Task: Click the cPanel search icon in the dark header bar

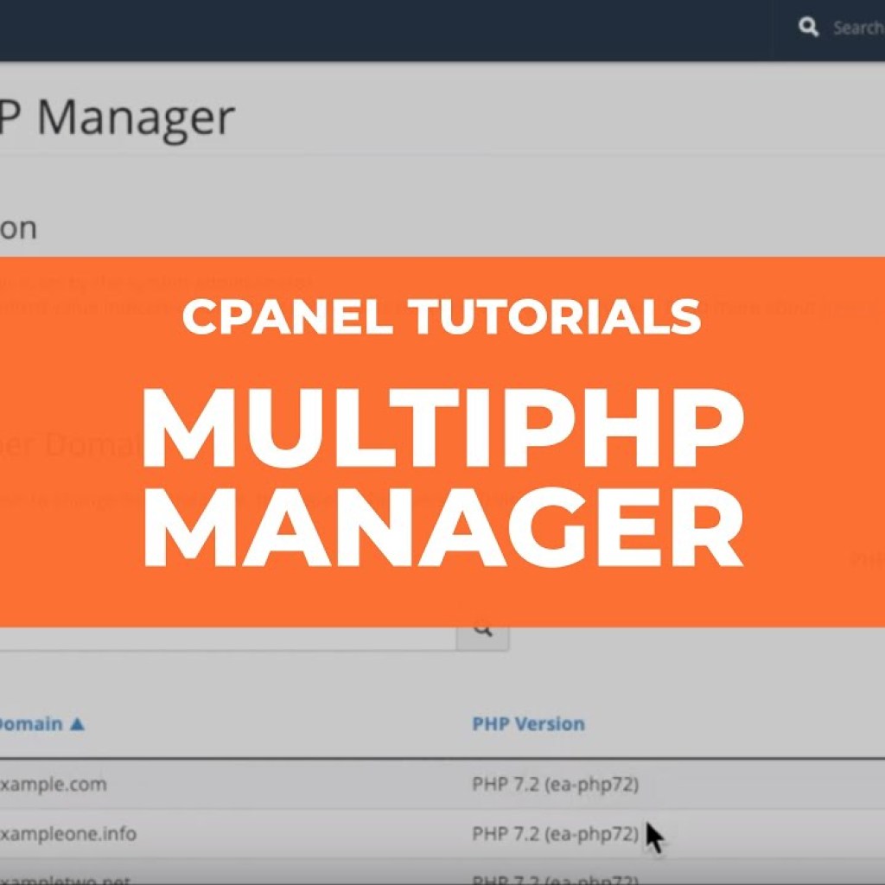Action: pyautogui.click(x=809, y=27)
